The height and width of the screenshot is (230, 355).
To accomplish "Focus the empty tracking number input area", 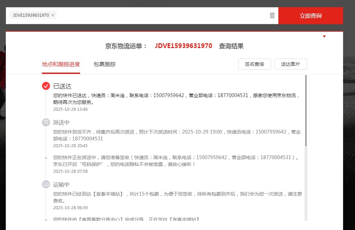I will pyautogui.click(x=160, y=15).
